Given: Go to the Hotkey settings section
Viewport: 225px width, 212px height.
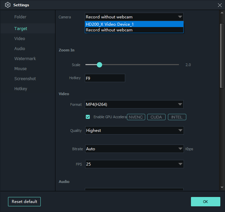Looking at the screenshot, I should click(x=21, y=89).
